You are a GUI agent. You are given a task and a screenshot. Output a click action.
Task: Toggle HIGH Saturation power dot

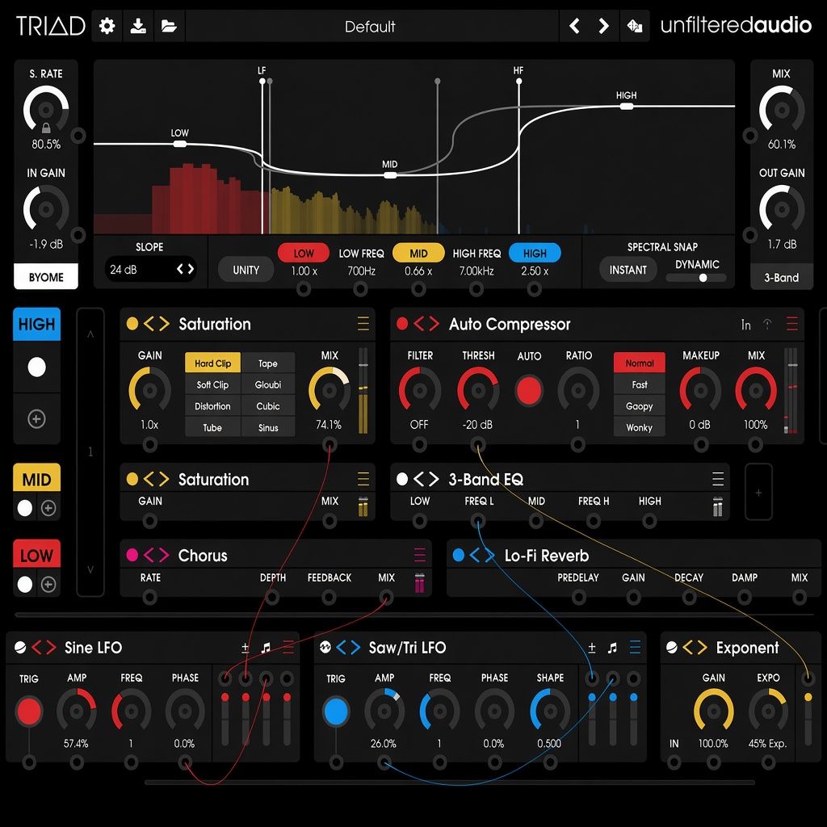(132, 323)
